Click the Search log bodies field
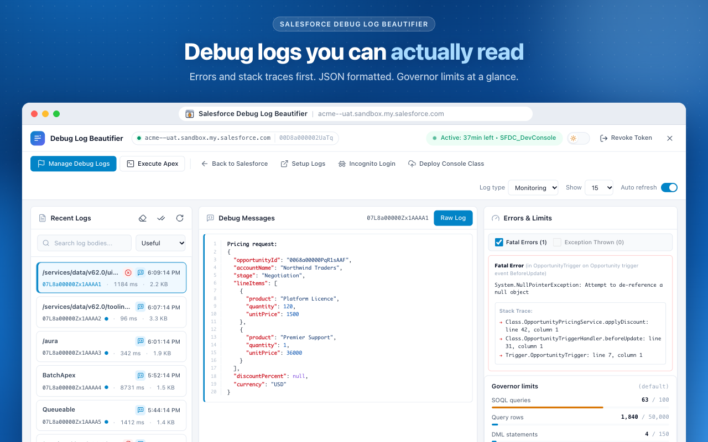This screenshot has height=442, width=708. [x=84, y=243]
